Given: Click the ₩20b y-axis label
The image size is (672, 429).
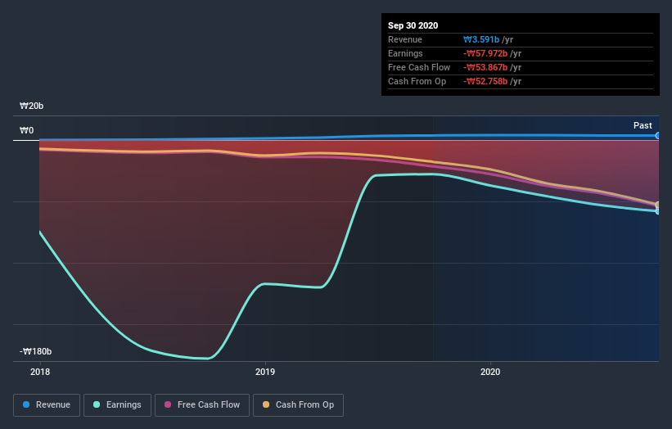Looking at the screenshot, I should pyautogui.click(x=31, y=106).
